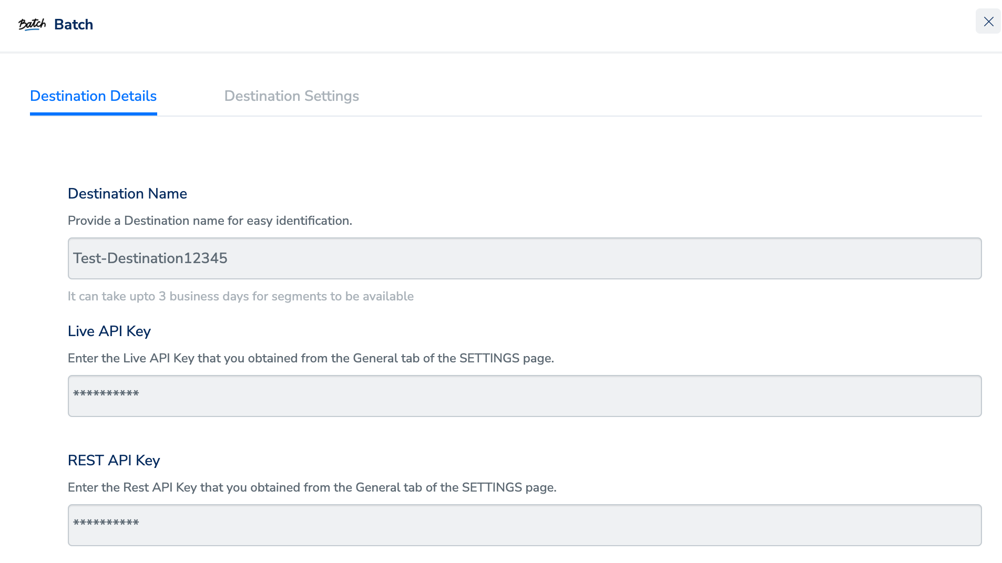The height and width of the screenshot is (563, 1002).
Task: Switch to the Destination Settings tab
Action: 291,96
